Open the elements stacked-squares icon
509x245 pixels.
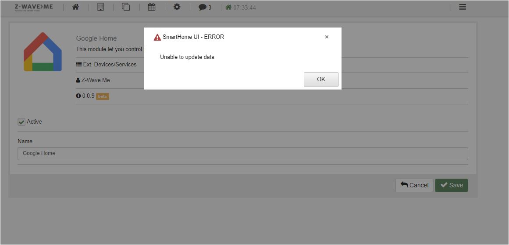pos(126,7)
